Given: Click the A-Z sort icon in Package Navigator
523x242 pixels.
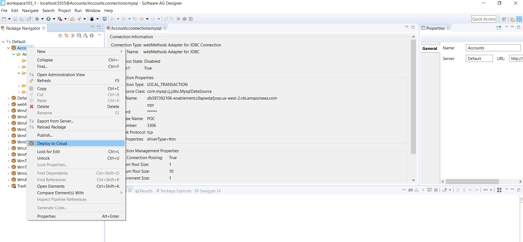Looking at the screenshot, I should (x=85, y=35).
